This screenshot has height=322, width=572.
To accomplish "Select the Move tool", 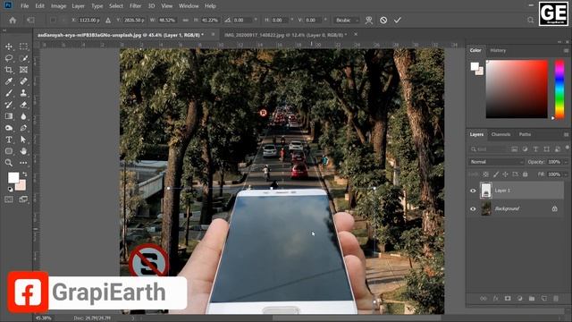I will tap(9, 47).
